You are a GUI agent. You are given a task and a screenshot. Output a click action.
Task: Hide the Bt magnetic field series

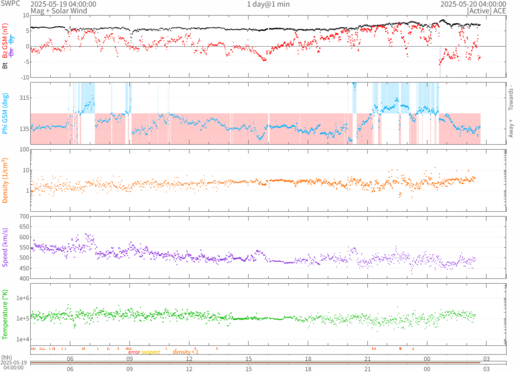[5, 65]
